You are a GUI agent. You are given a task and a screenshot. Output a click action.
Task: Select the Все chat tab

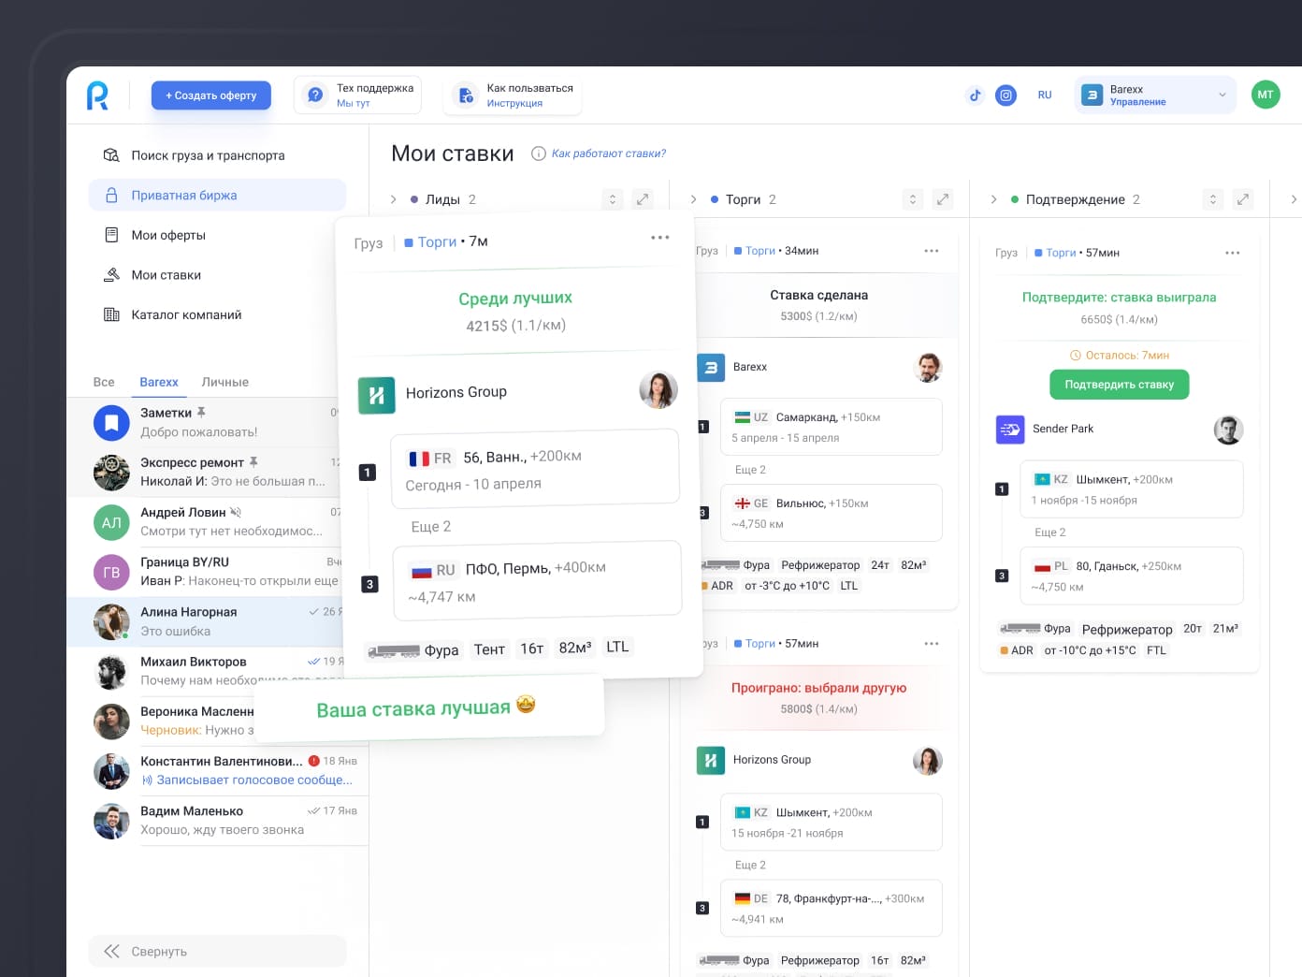coord(104,382)
